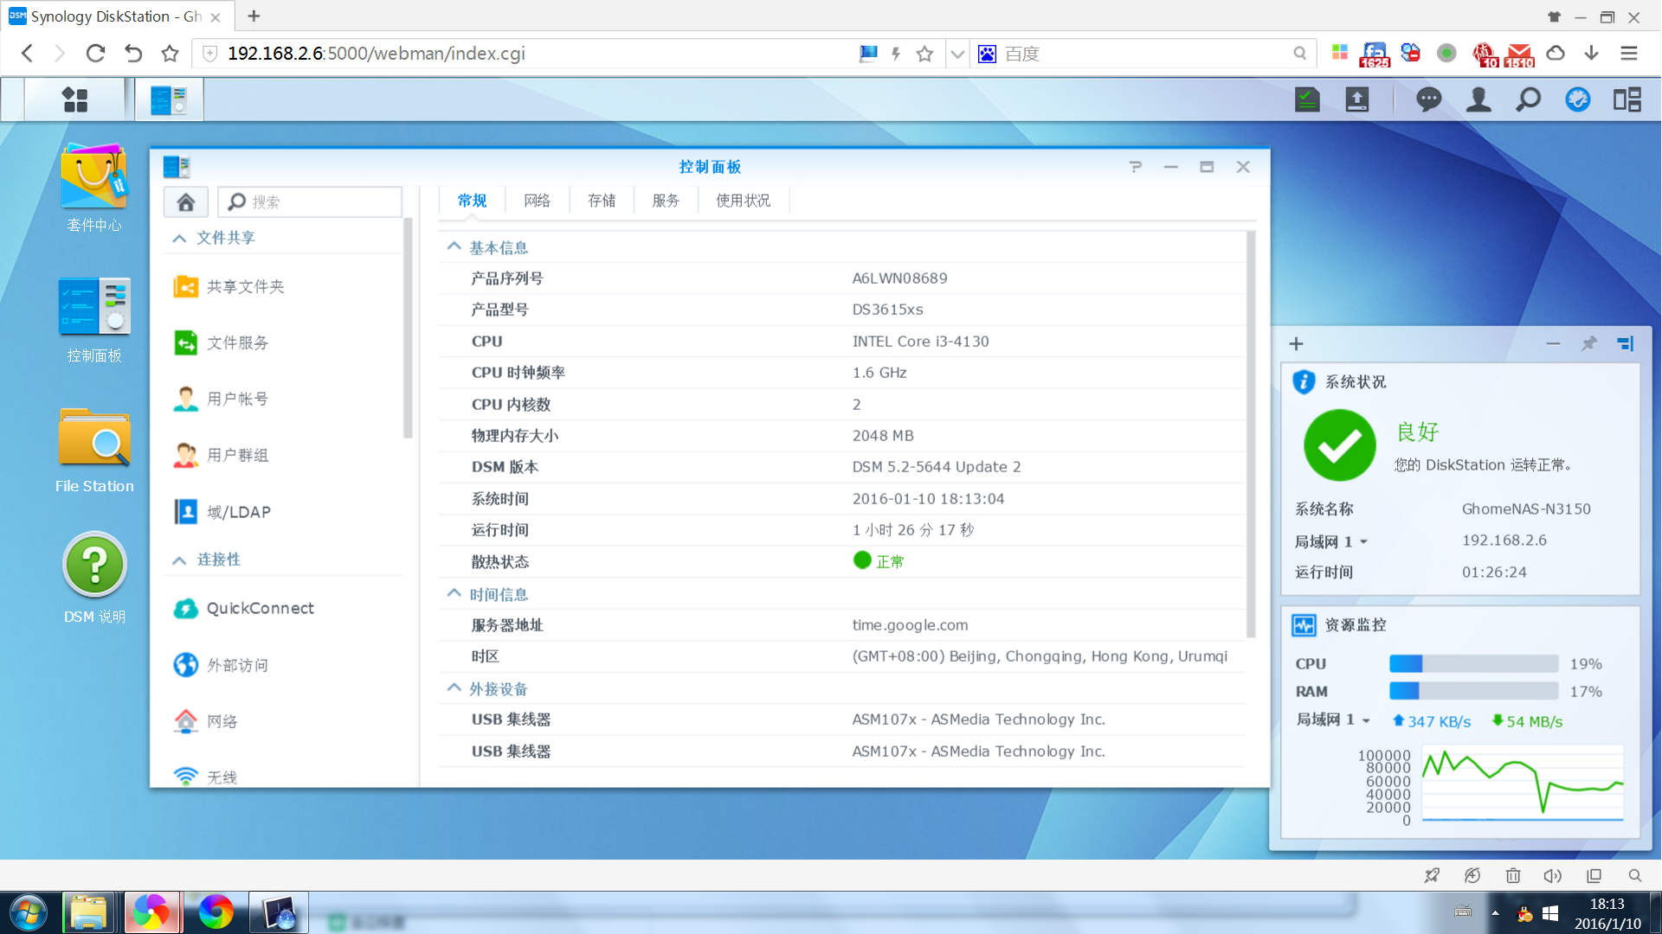Viewport: 1662px width, 934px height.
Task: Open the pilot view globe icon
Action: [x=1578, y=99]
